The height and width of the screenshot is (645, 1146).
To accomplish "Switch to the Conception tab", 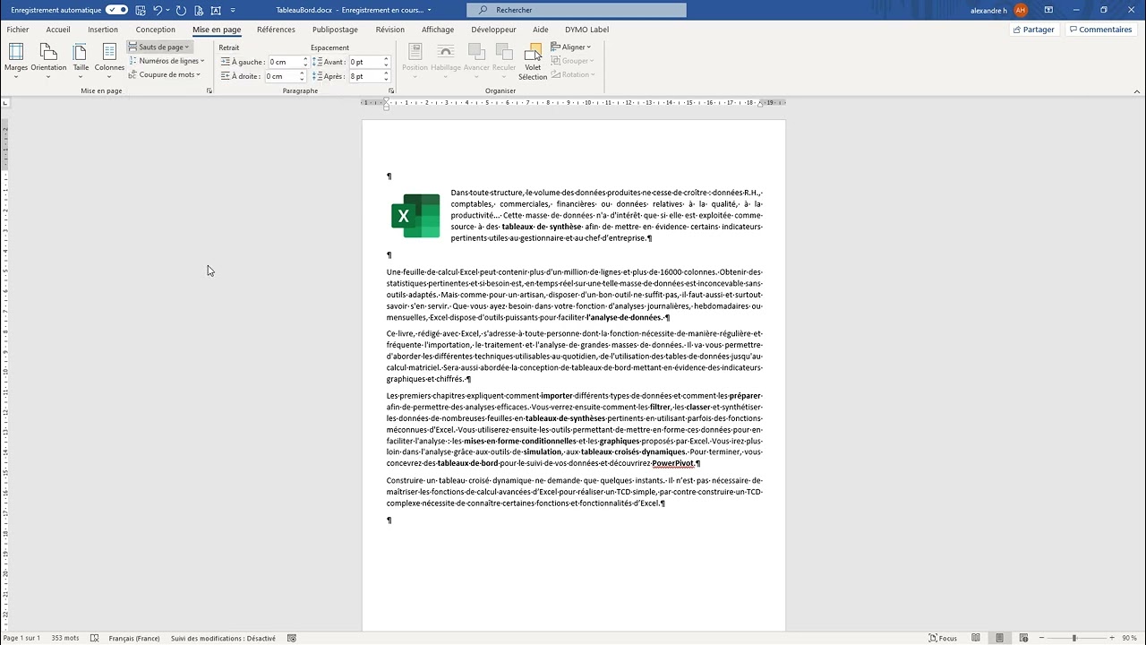I will point(156,30).
